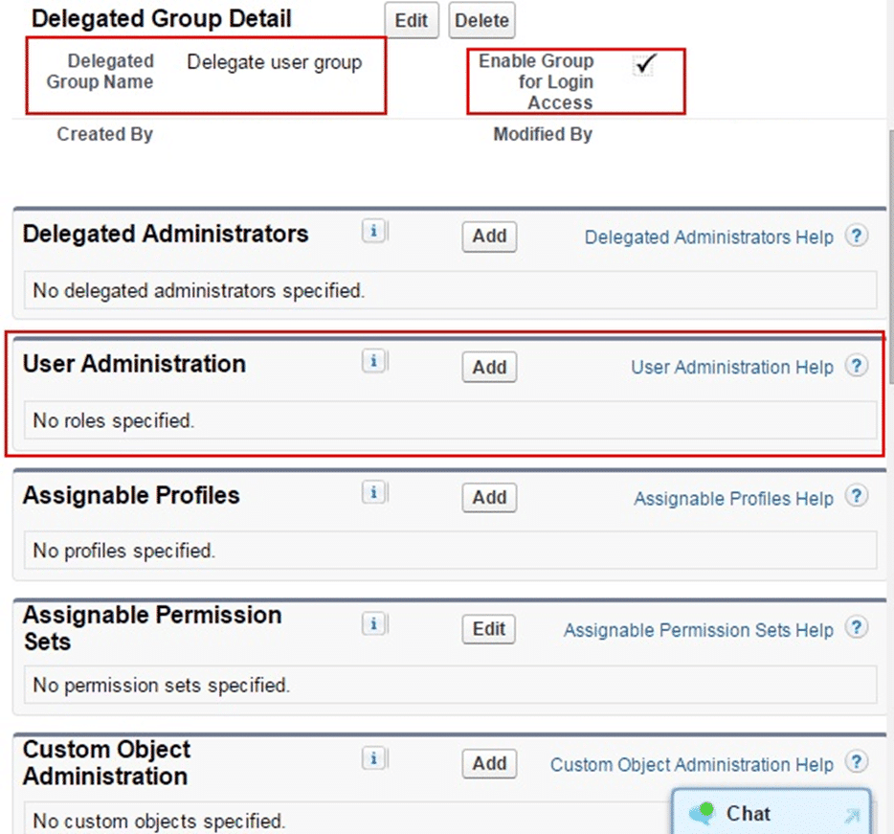Image resolution: width=894 pixels, height=834 pixels.
Task: Click question mark icon for Custom Object Help
Action: point(857,763)
